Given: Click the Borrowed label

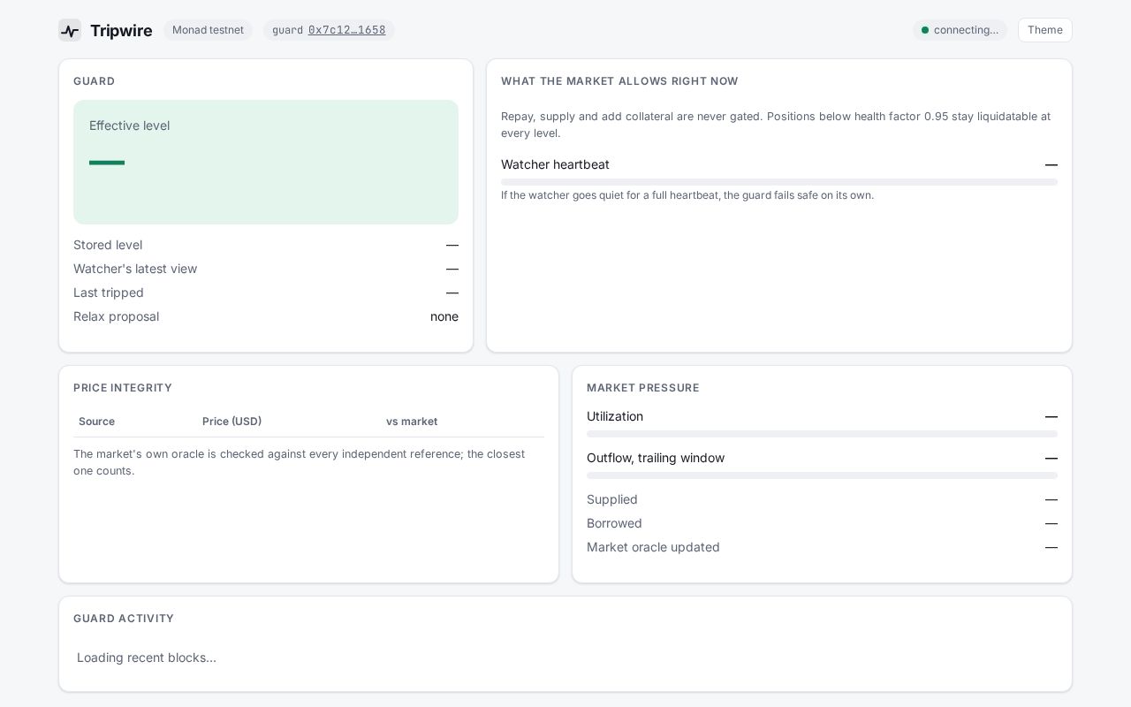Looking at the screenshot, I should coord(614,523).
